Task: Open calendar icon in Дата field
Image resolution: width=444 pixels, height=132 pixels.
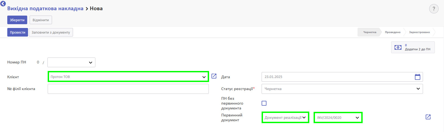Action: (417, 77)
